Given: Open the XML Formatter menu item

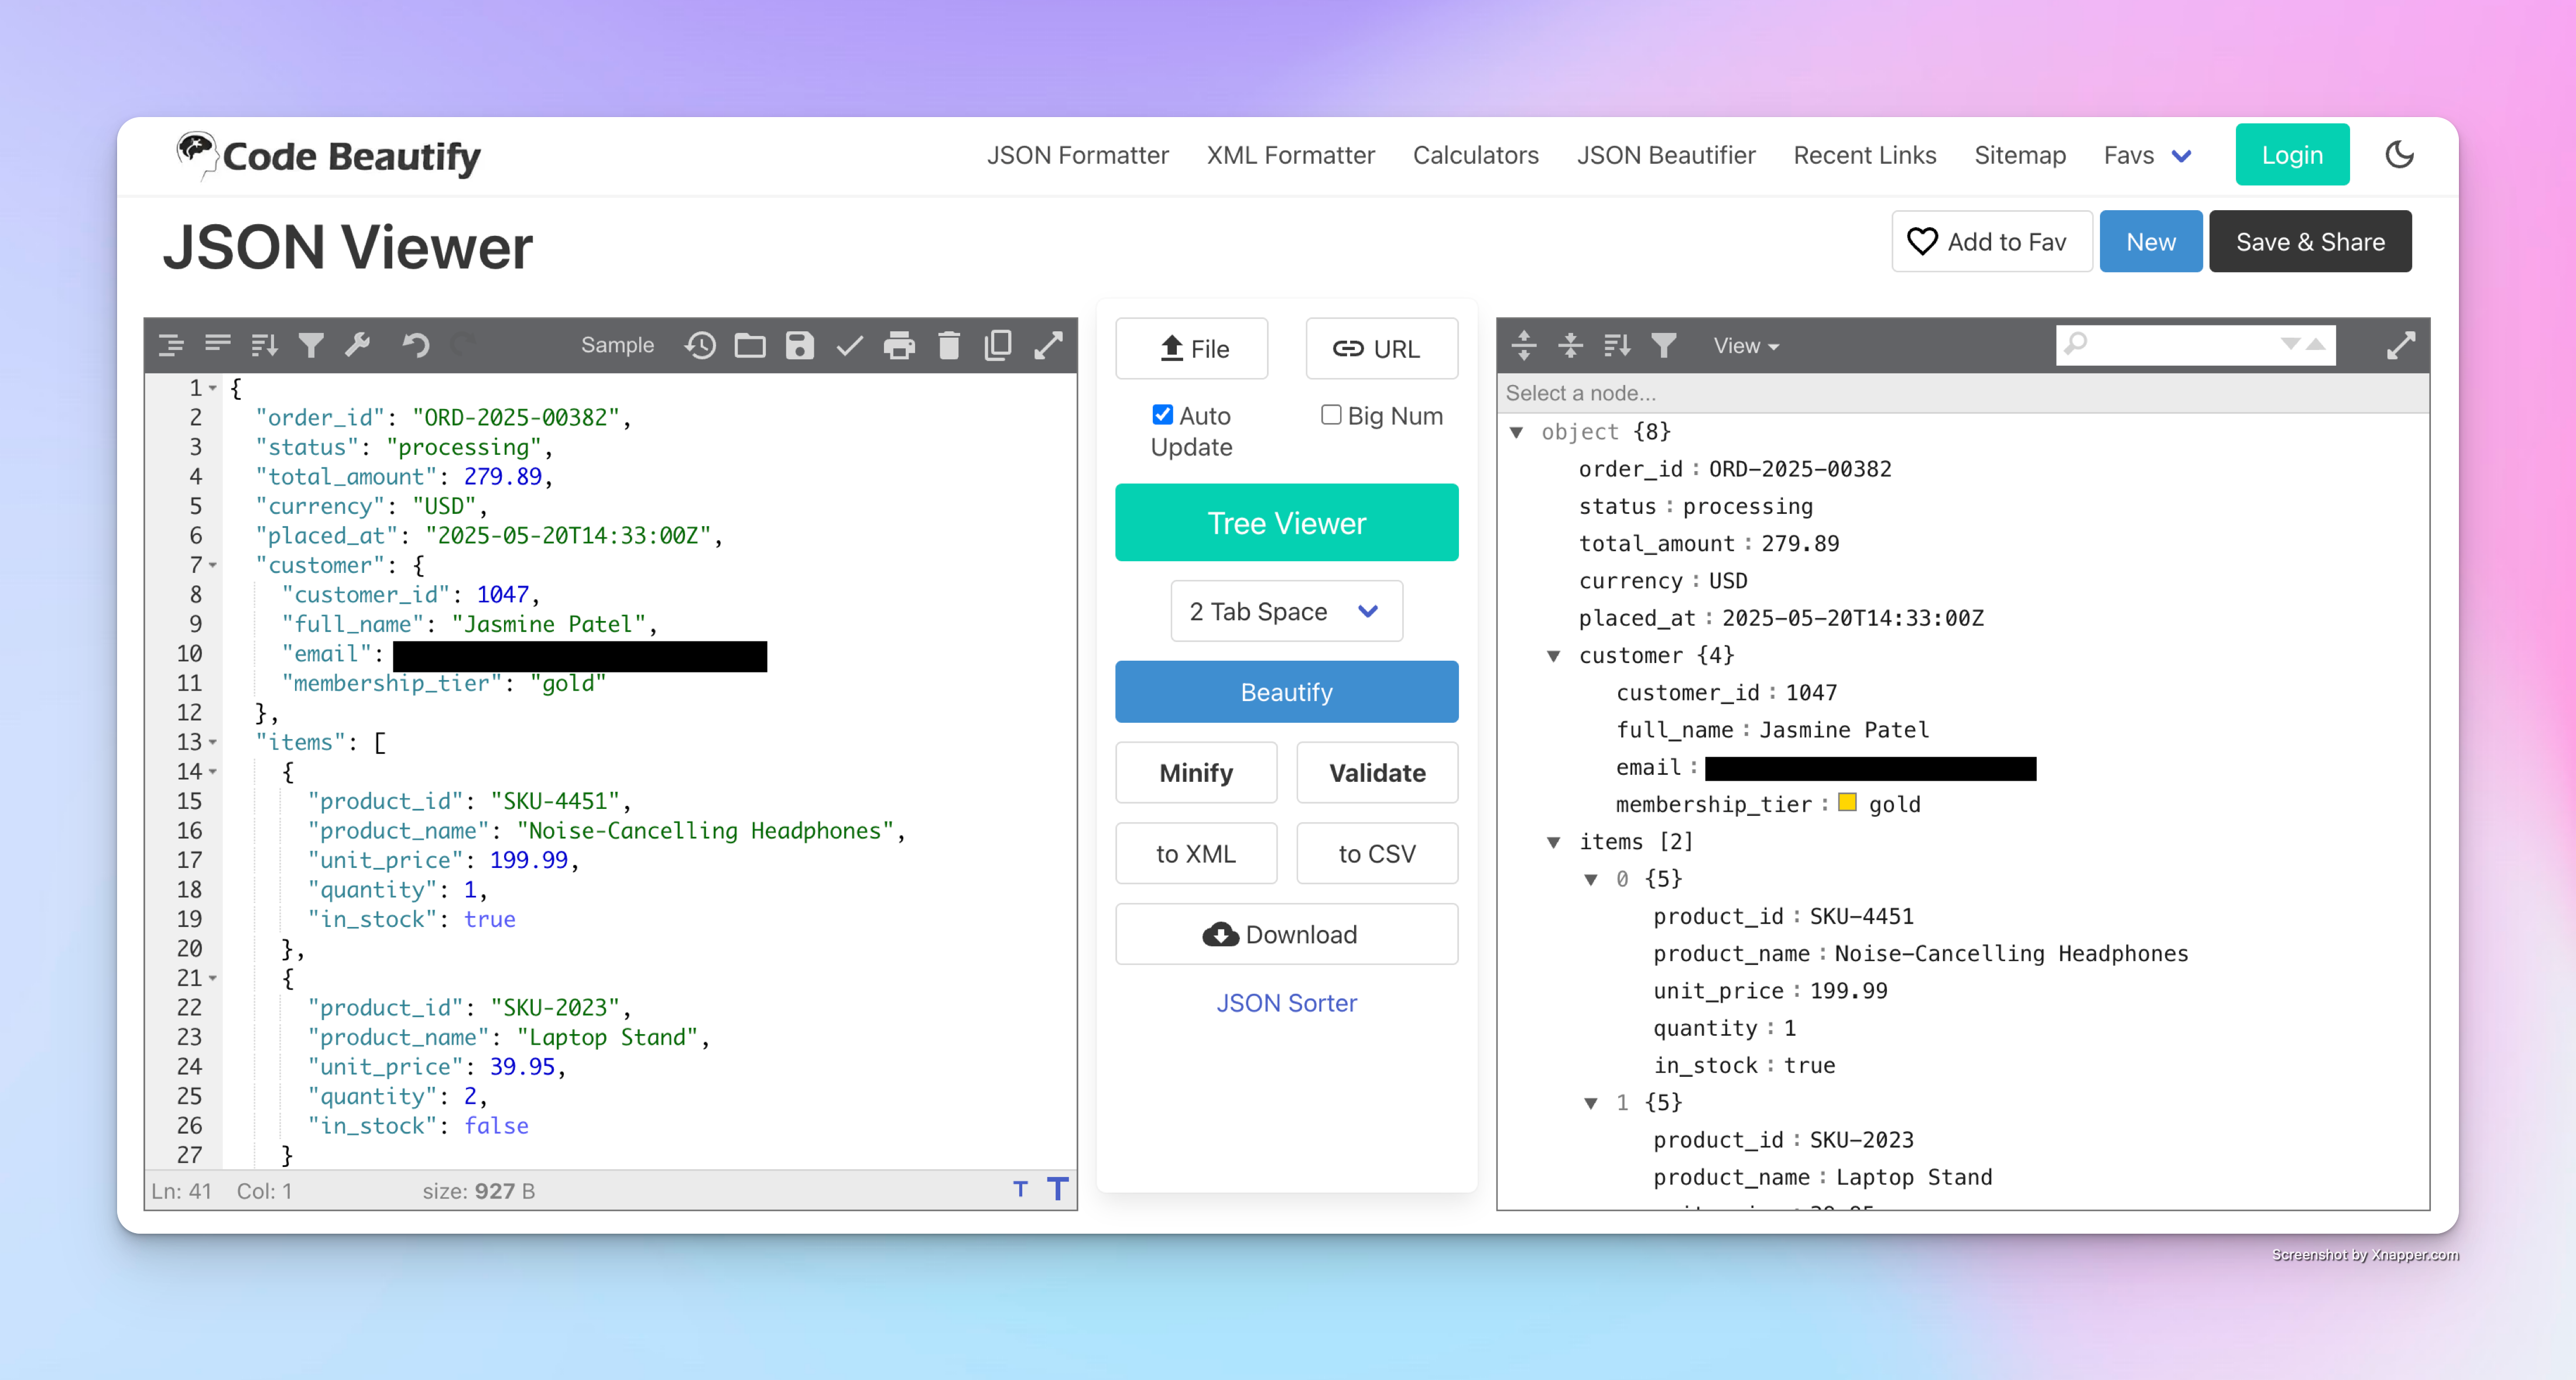Looking at the screenshot, I should [x=1290, y=155].
